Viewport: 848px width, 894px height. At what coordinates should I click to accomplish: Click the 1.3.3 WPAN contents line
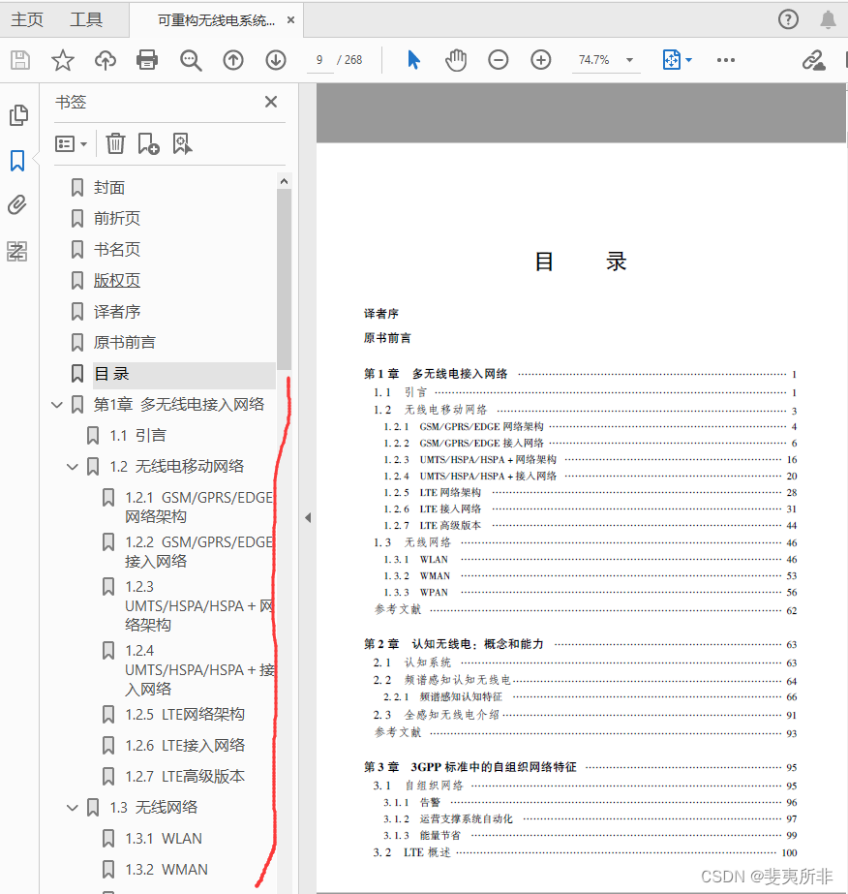pos(590,593)
